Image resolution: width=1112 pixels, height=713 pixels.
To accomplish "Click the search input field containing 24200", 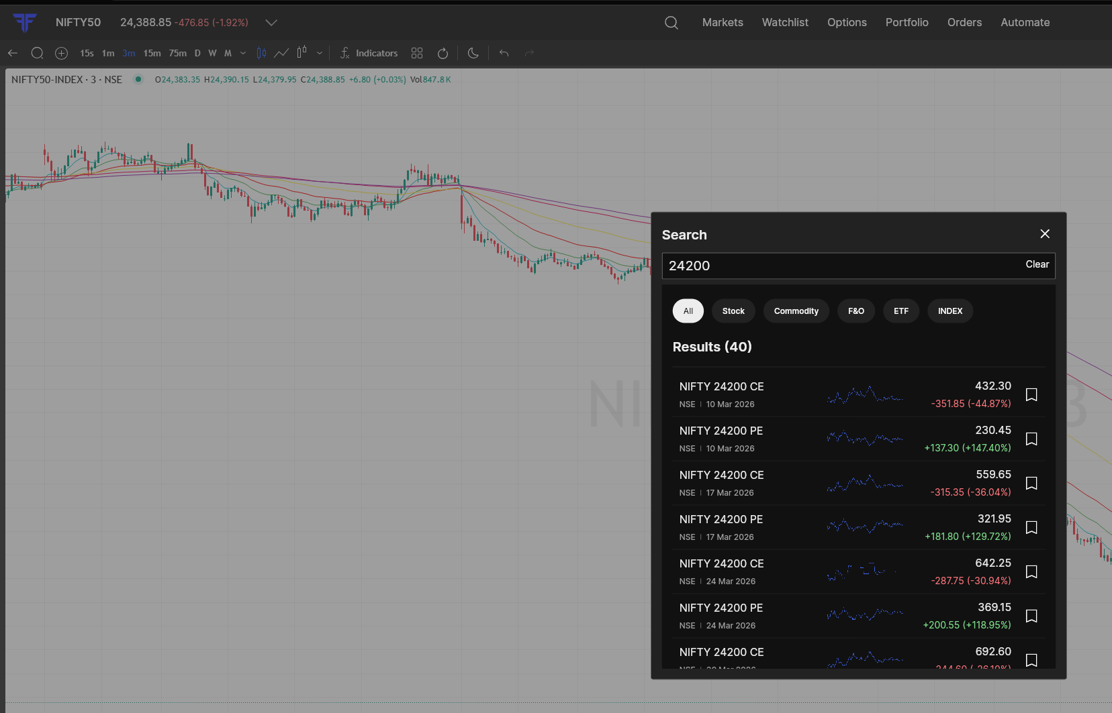I will (x=839, y=266).
